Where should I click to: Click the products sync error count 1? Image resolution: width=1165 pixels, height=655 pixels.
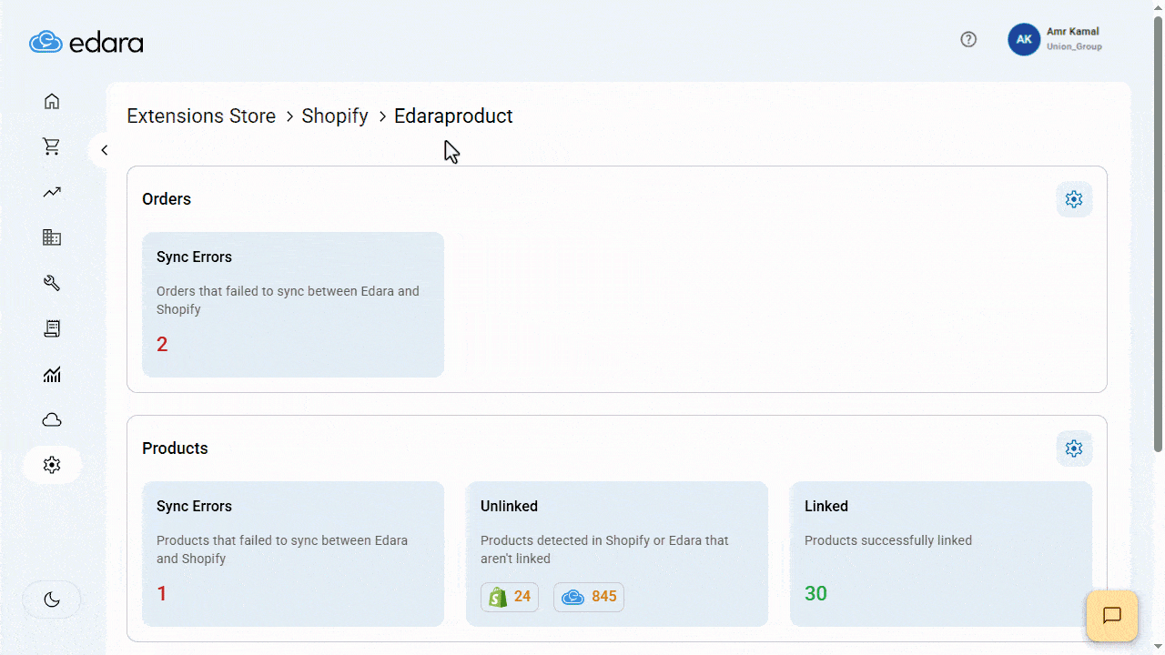pyautogui.click(x=162, y=594)
